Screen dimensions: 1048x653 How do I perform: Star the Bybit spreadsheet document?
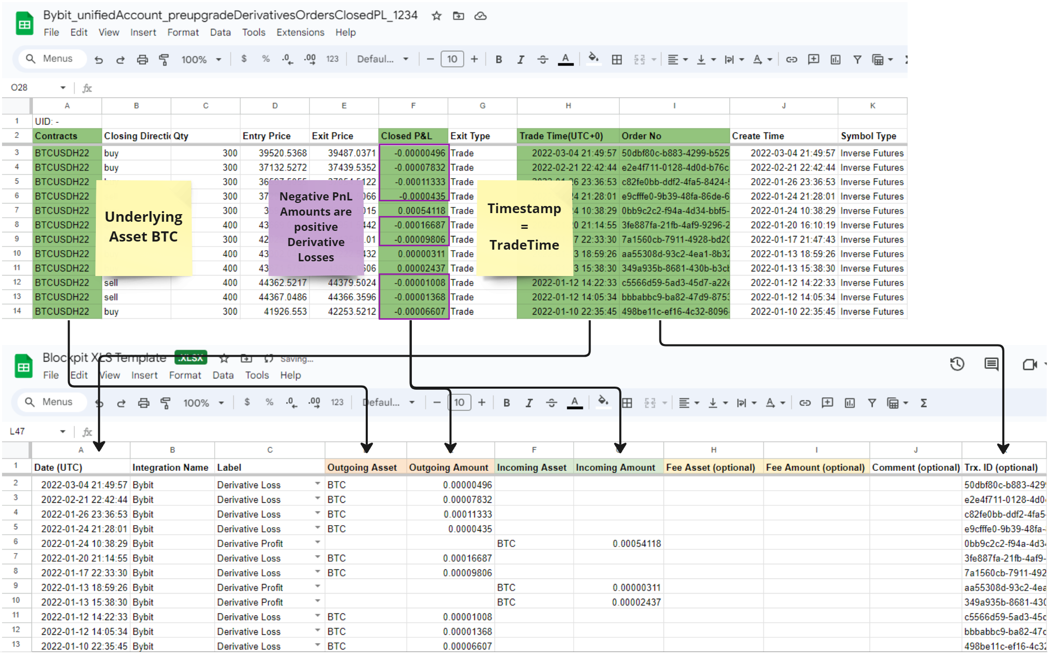pyautogui.click(x=436, y=16)
